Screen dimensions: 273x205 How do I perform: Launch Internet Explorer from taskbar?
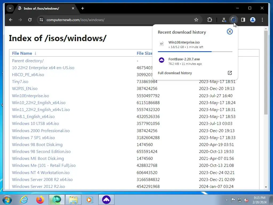tap(24, 200)
